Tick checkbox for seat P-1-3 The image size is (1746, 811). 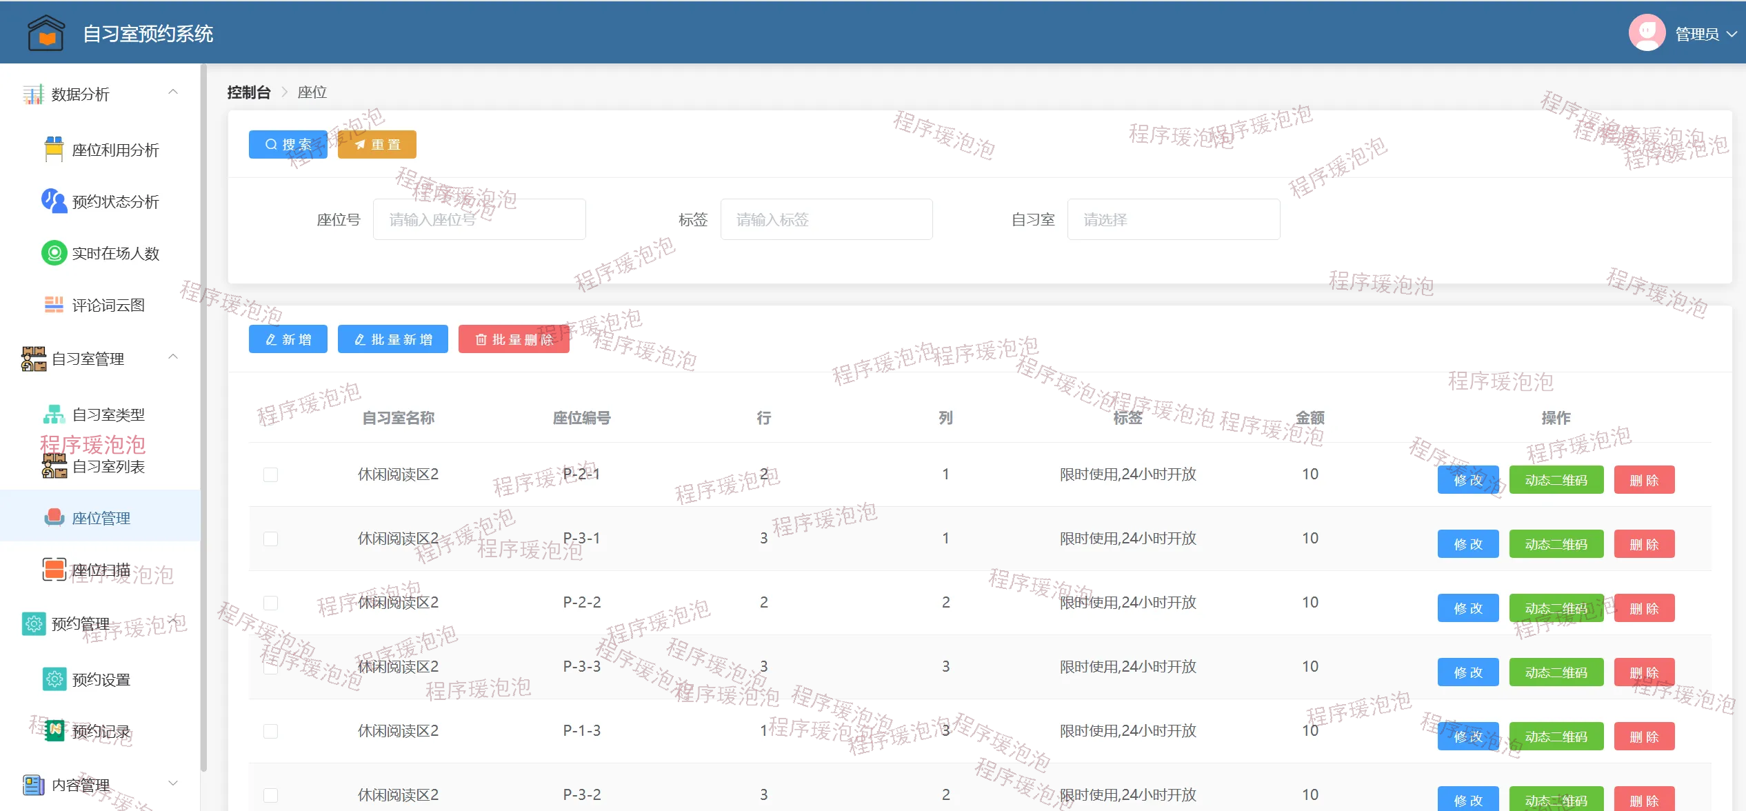(270, 731)
